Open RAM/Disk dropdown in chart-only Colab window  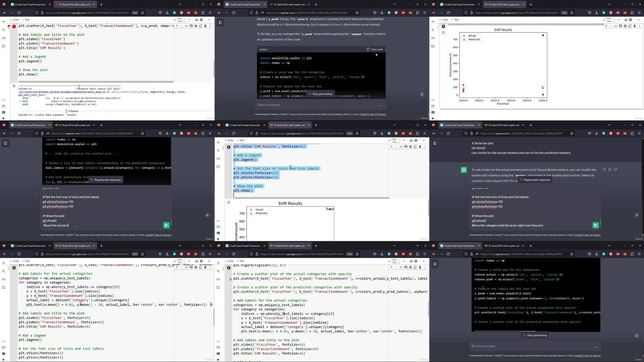click(x=619, y=19)
